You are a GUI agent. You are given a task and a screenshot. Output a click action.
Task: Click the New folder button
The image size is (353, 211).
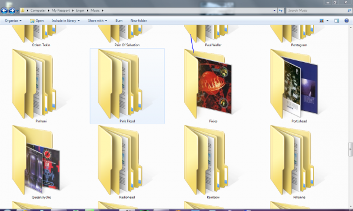tap(139, 21)
